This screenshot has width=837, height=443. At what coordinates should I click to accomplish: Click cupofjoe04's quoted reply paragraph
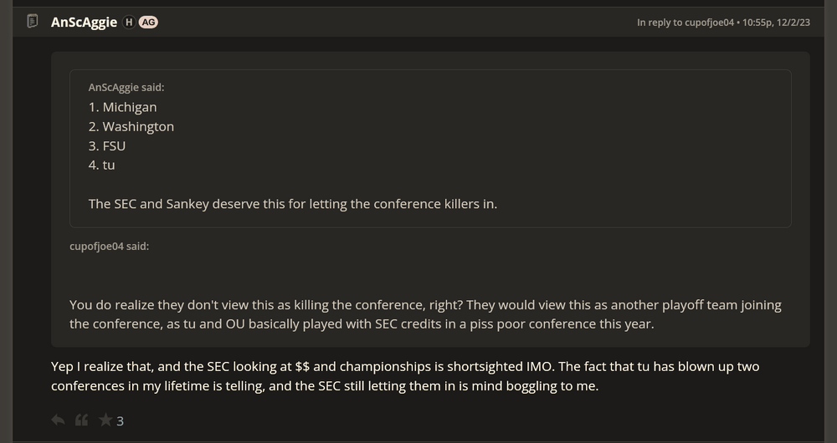[425, 314]
